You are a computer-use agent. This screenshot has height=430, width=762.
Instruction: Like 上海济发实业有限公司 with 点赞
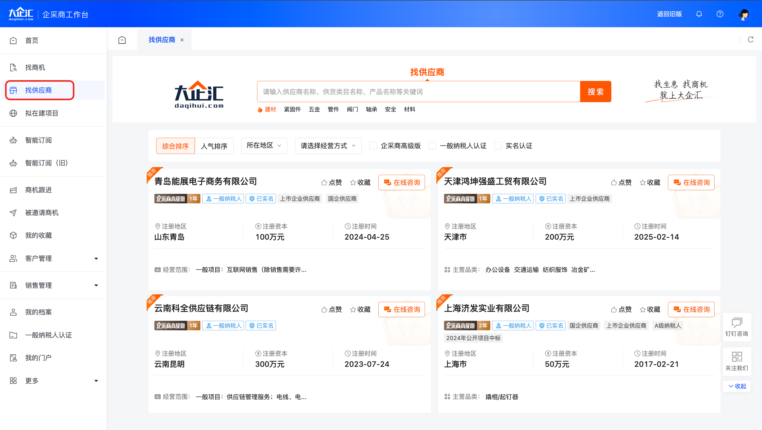pos(621,309)
